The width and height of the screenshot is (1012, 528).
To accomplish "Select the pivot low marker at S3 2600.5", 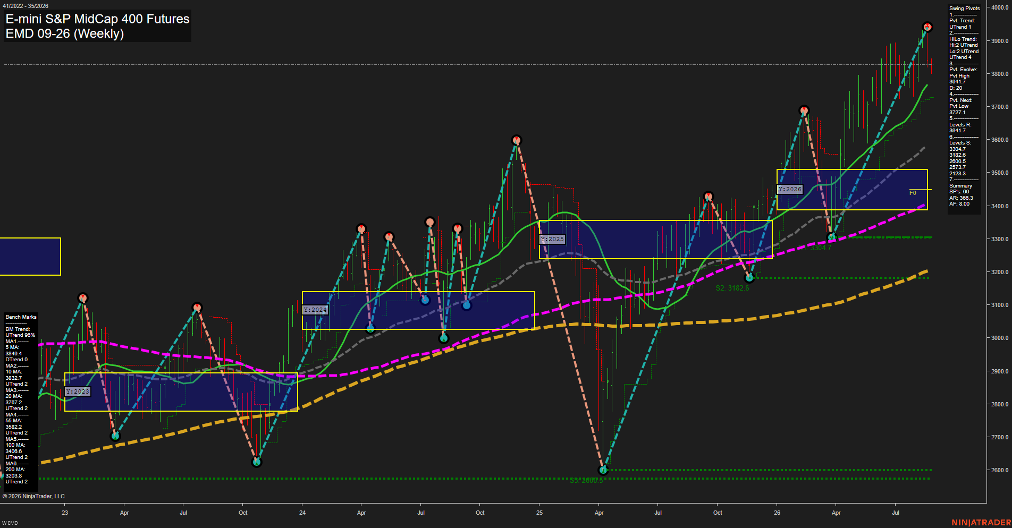I will (603, 470).
